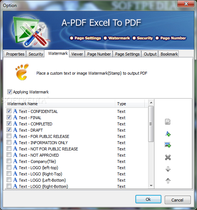197x210 pixels.
Task: Switch to the Security tab
Action: [x=36, y=54]
